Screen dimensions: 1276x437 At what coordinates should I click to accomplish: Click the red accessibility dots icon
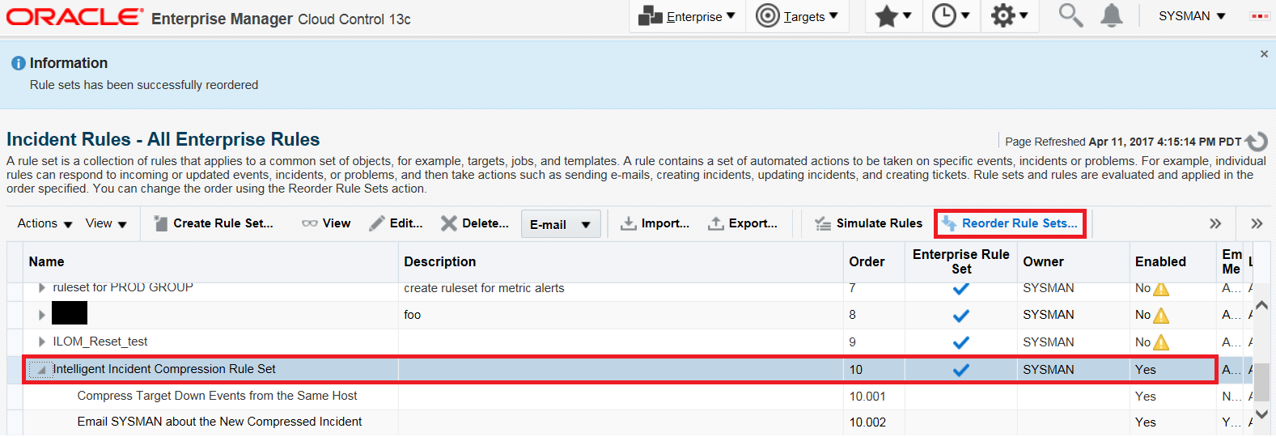coord(1260,16)
